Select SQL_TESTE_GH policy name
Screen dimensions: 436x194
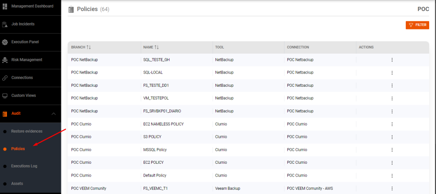[157, 60]
